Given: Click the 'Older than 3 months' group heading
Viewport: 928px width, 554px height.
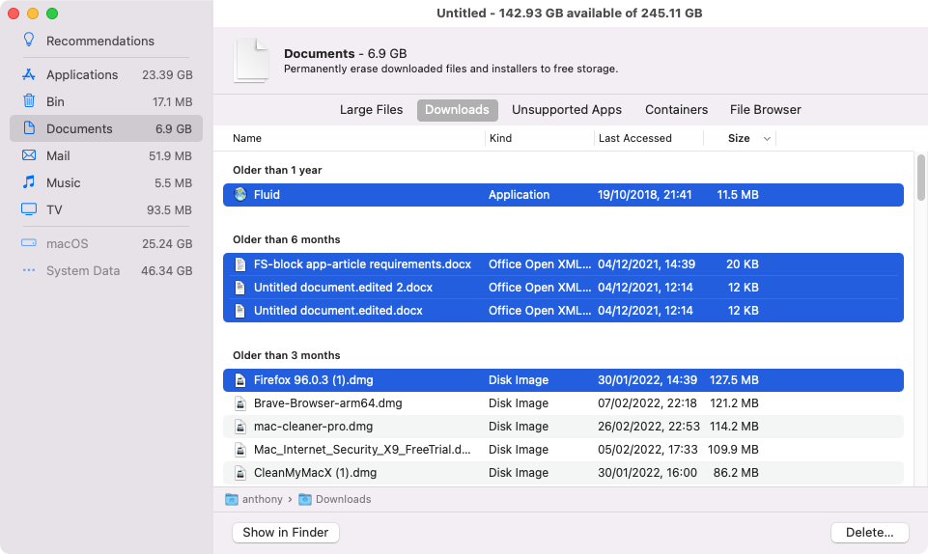Looking at the screenshot, I should (287, 355).
